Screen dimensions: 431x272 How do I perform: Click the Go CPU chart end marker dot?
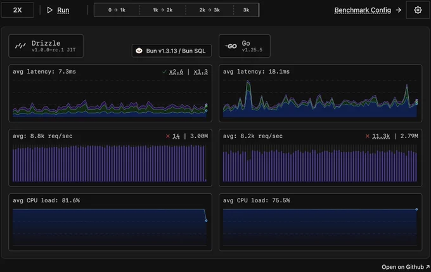click(x=416, y=209)
